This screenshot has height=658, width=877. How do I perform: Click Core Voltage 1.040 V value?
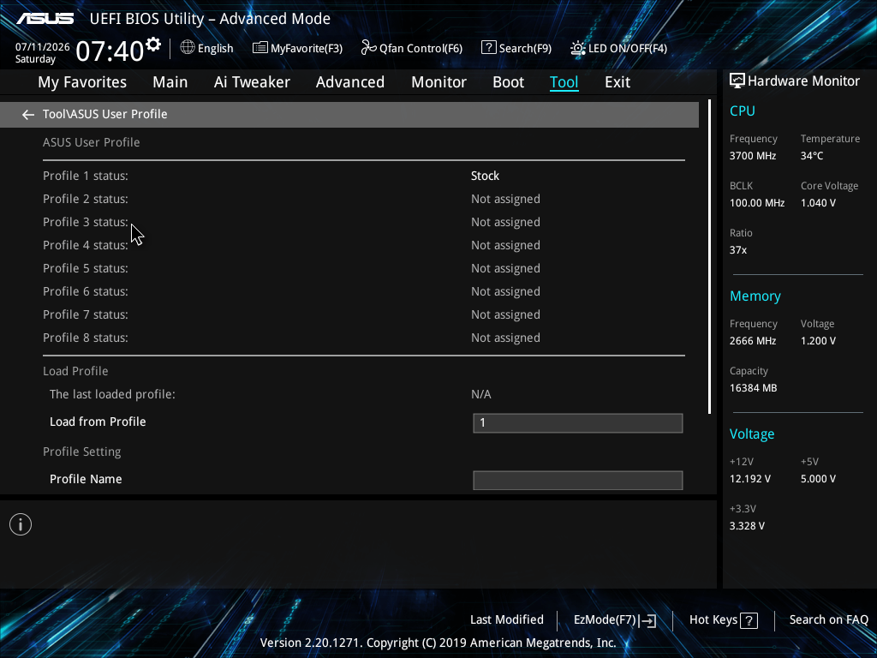[818, 203]
